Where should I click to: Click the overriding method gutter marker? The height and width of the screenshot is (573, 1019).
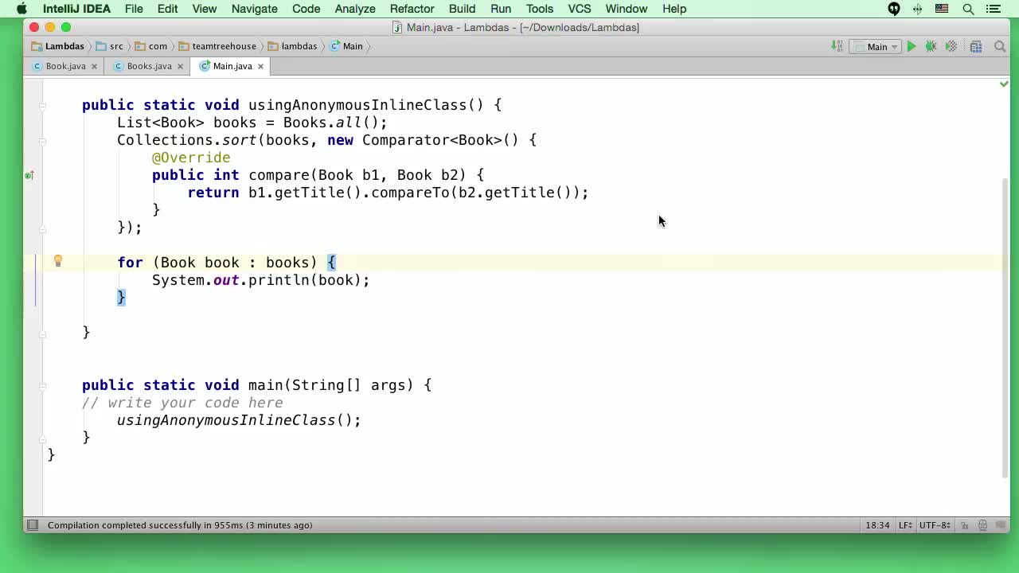29,175
